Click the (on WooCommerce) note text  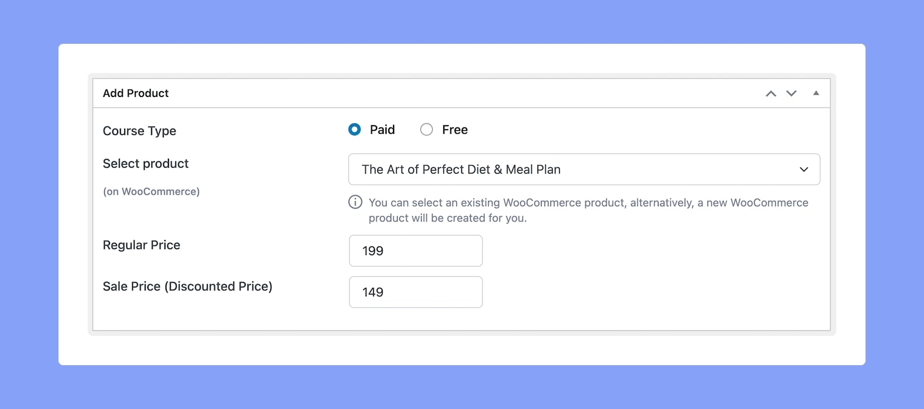tap(151, 192)
